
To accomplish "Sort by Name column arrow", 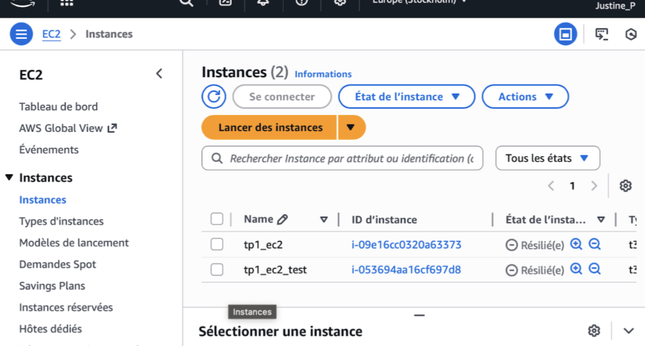I will (324, 219).
